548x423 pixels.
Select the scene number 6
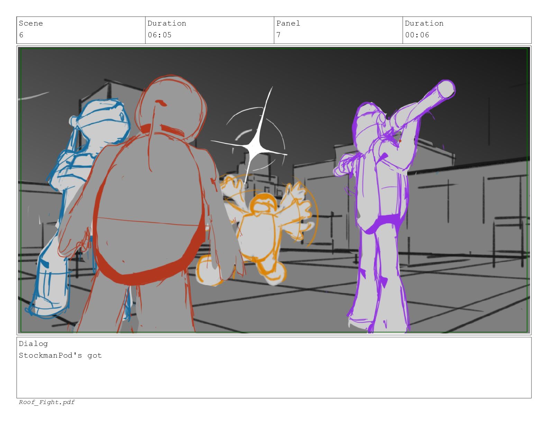21,35
